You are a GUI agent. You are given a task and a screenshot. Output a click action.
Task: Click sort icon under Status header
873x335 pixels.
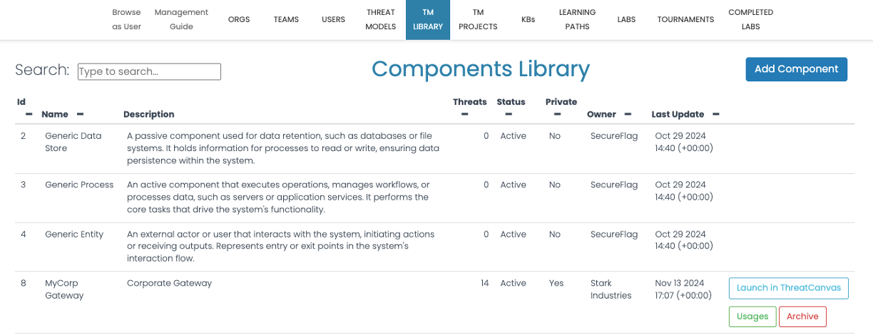509,114
